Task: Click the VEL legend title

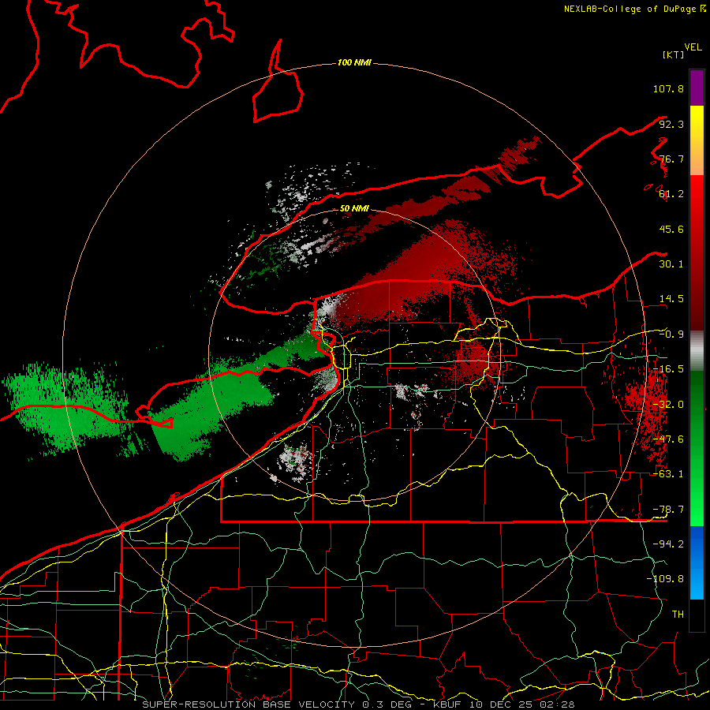Action: (x=693, y=47)
